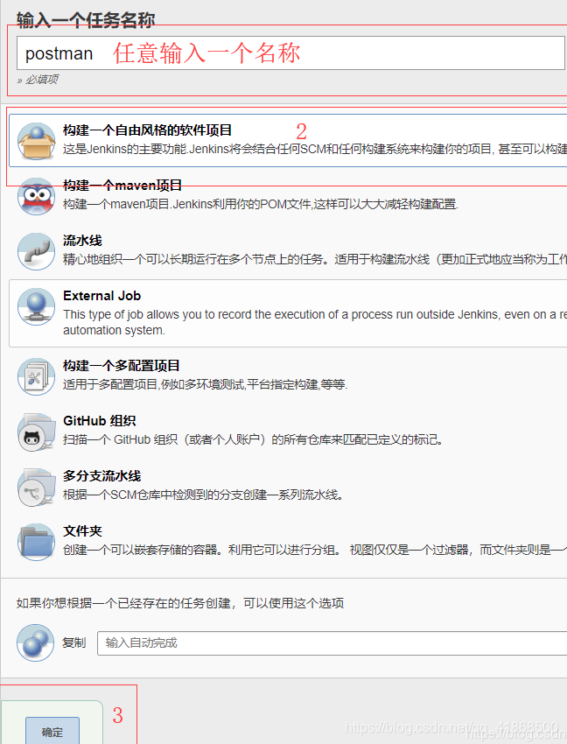
Task: Select the 多分支流水线 title
Action: point(102,476)
